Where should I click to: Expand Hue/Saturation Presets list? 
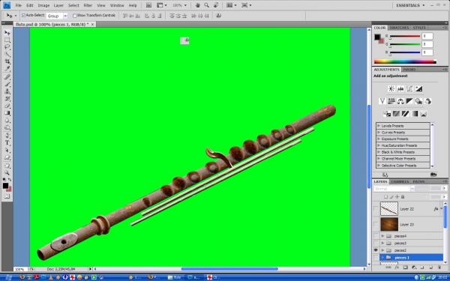tap(379, 145)
